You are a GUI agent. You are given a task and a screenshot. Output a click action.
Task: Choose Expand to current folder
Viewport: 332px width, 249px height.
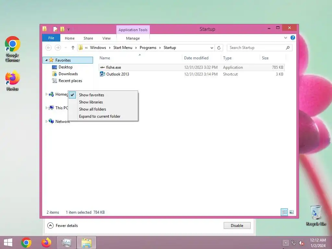pos(103,116)
